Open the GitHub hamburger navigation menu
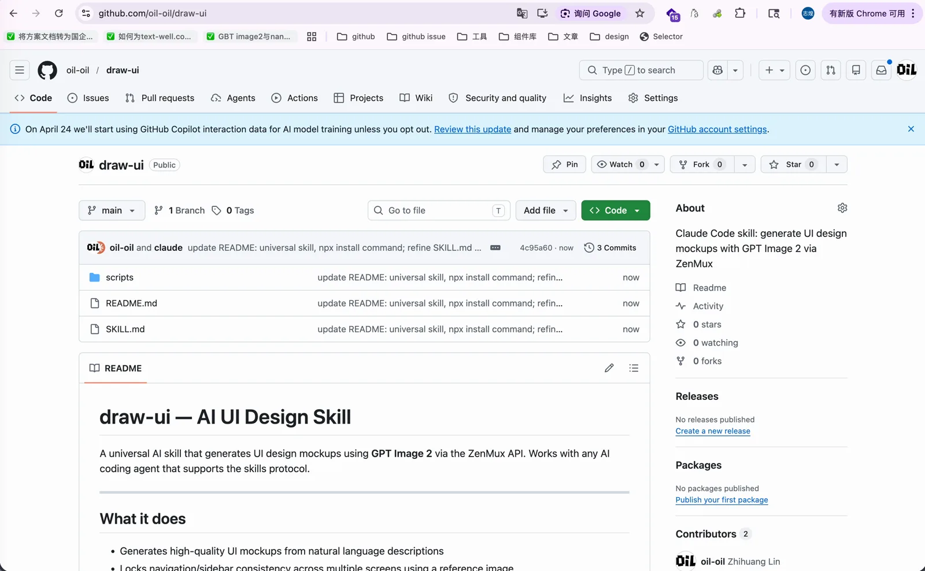 20,70
